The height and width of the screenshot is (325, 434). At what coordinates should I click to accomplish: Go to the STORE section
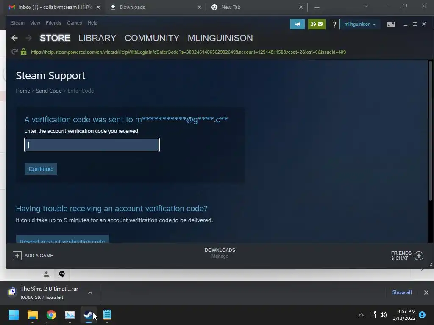(x=55, y=38)
